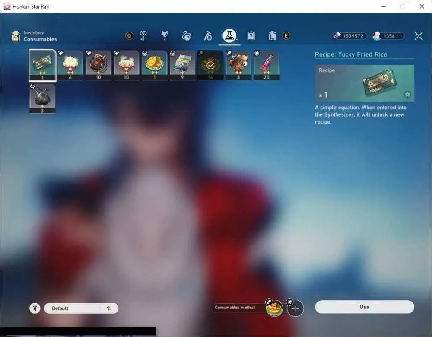Switch to the Light Cone tab icon
Viewport: 432px width, 337px height.
click(165, 36)
